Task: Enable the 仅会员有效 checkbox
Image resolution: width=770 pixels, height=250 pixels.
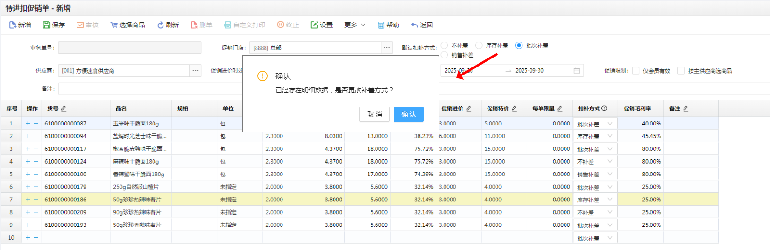Action: tap(636, 71)
